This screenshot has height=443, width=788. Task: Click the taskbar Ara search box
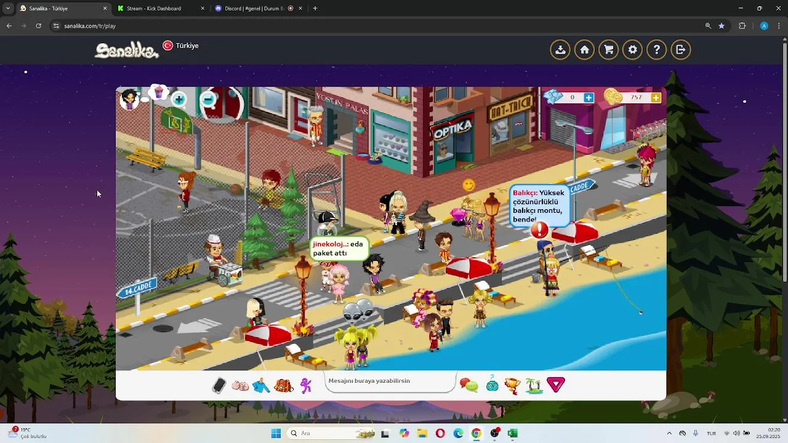click(331, 433)
